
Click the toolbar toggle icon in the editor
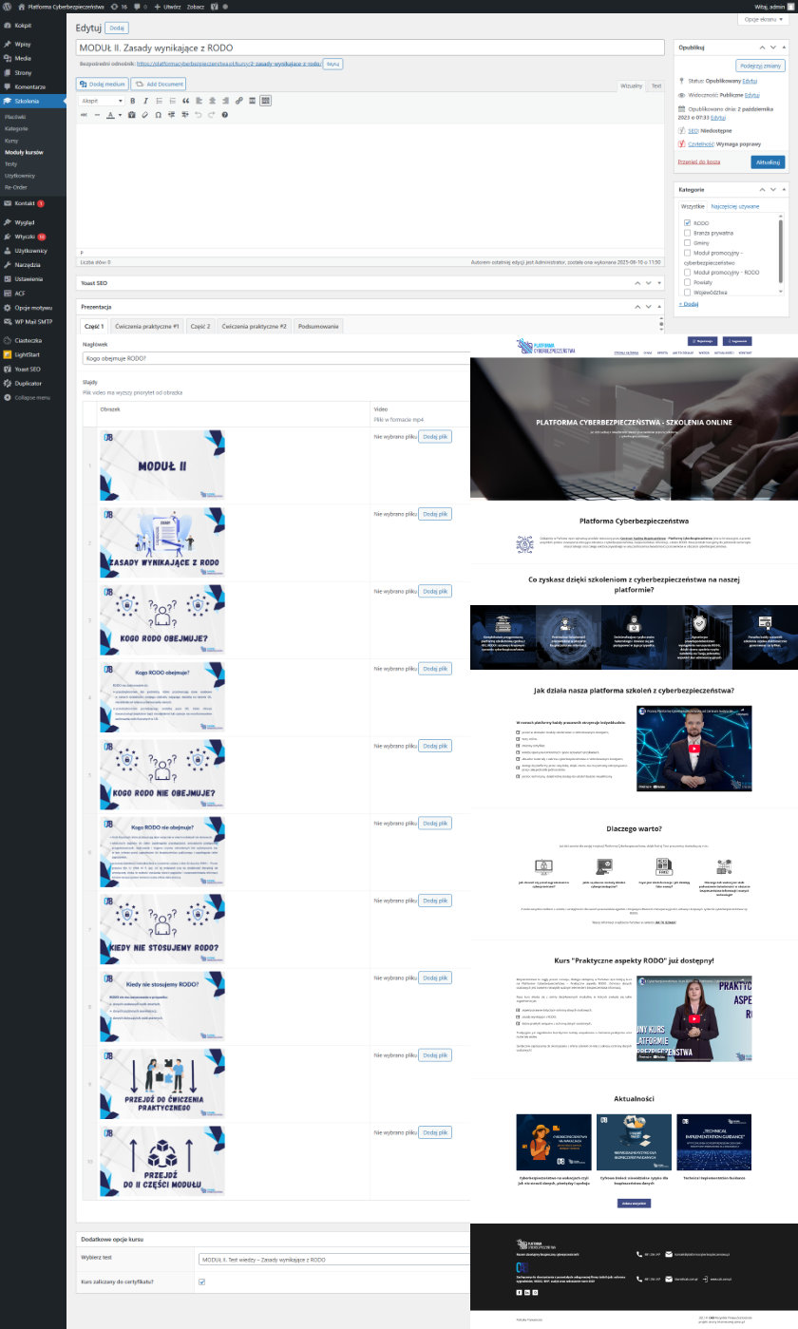(x=265, y=101)
